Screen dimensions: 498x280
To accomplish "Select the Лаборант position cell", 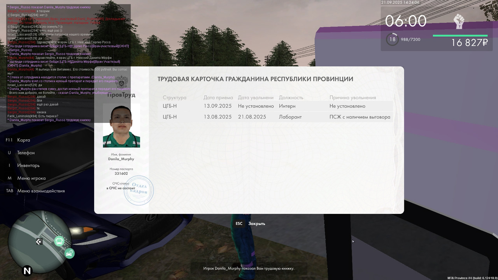I will point(290,117).
